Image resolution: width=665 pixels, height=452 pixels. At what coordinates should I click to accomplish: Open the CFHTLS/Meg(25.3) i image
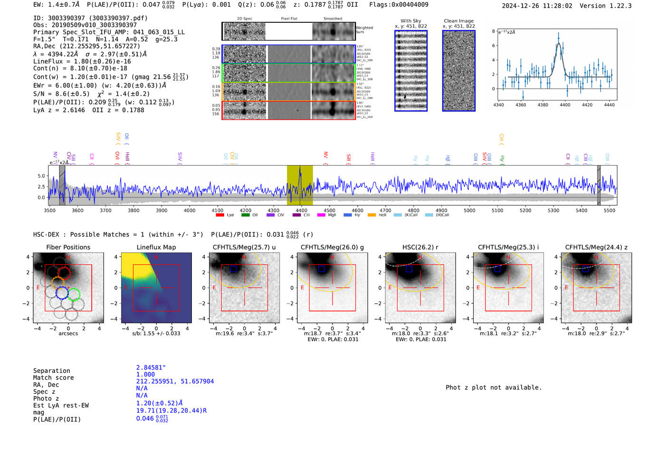click(508, 287)
